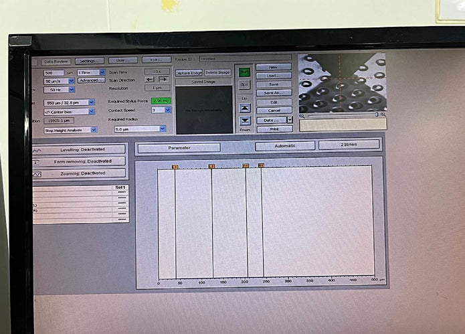Click the Edit button
The width and height of the screenshot is (465, 334).
[x=274, y=102]
